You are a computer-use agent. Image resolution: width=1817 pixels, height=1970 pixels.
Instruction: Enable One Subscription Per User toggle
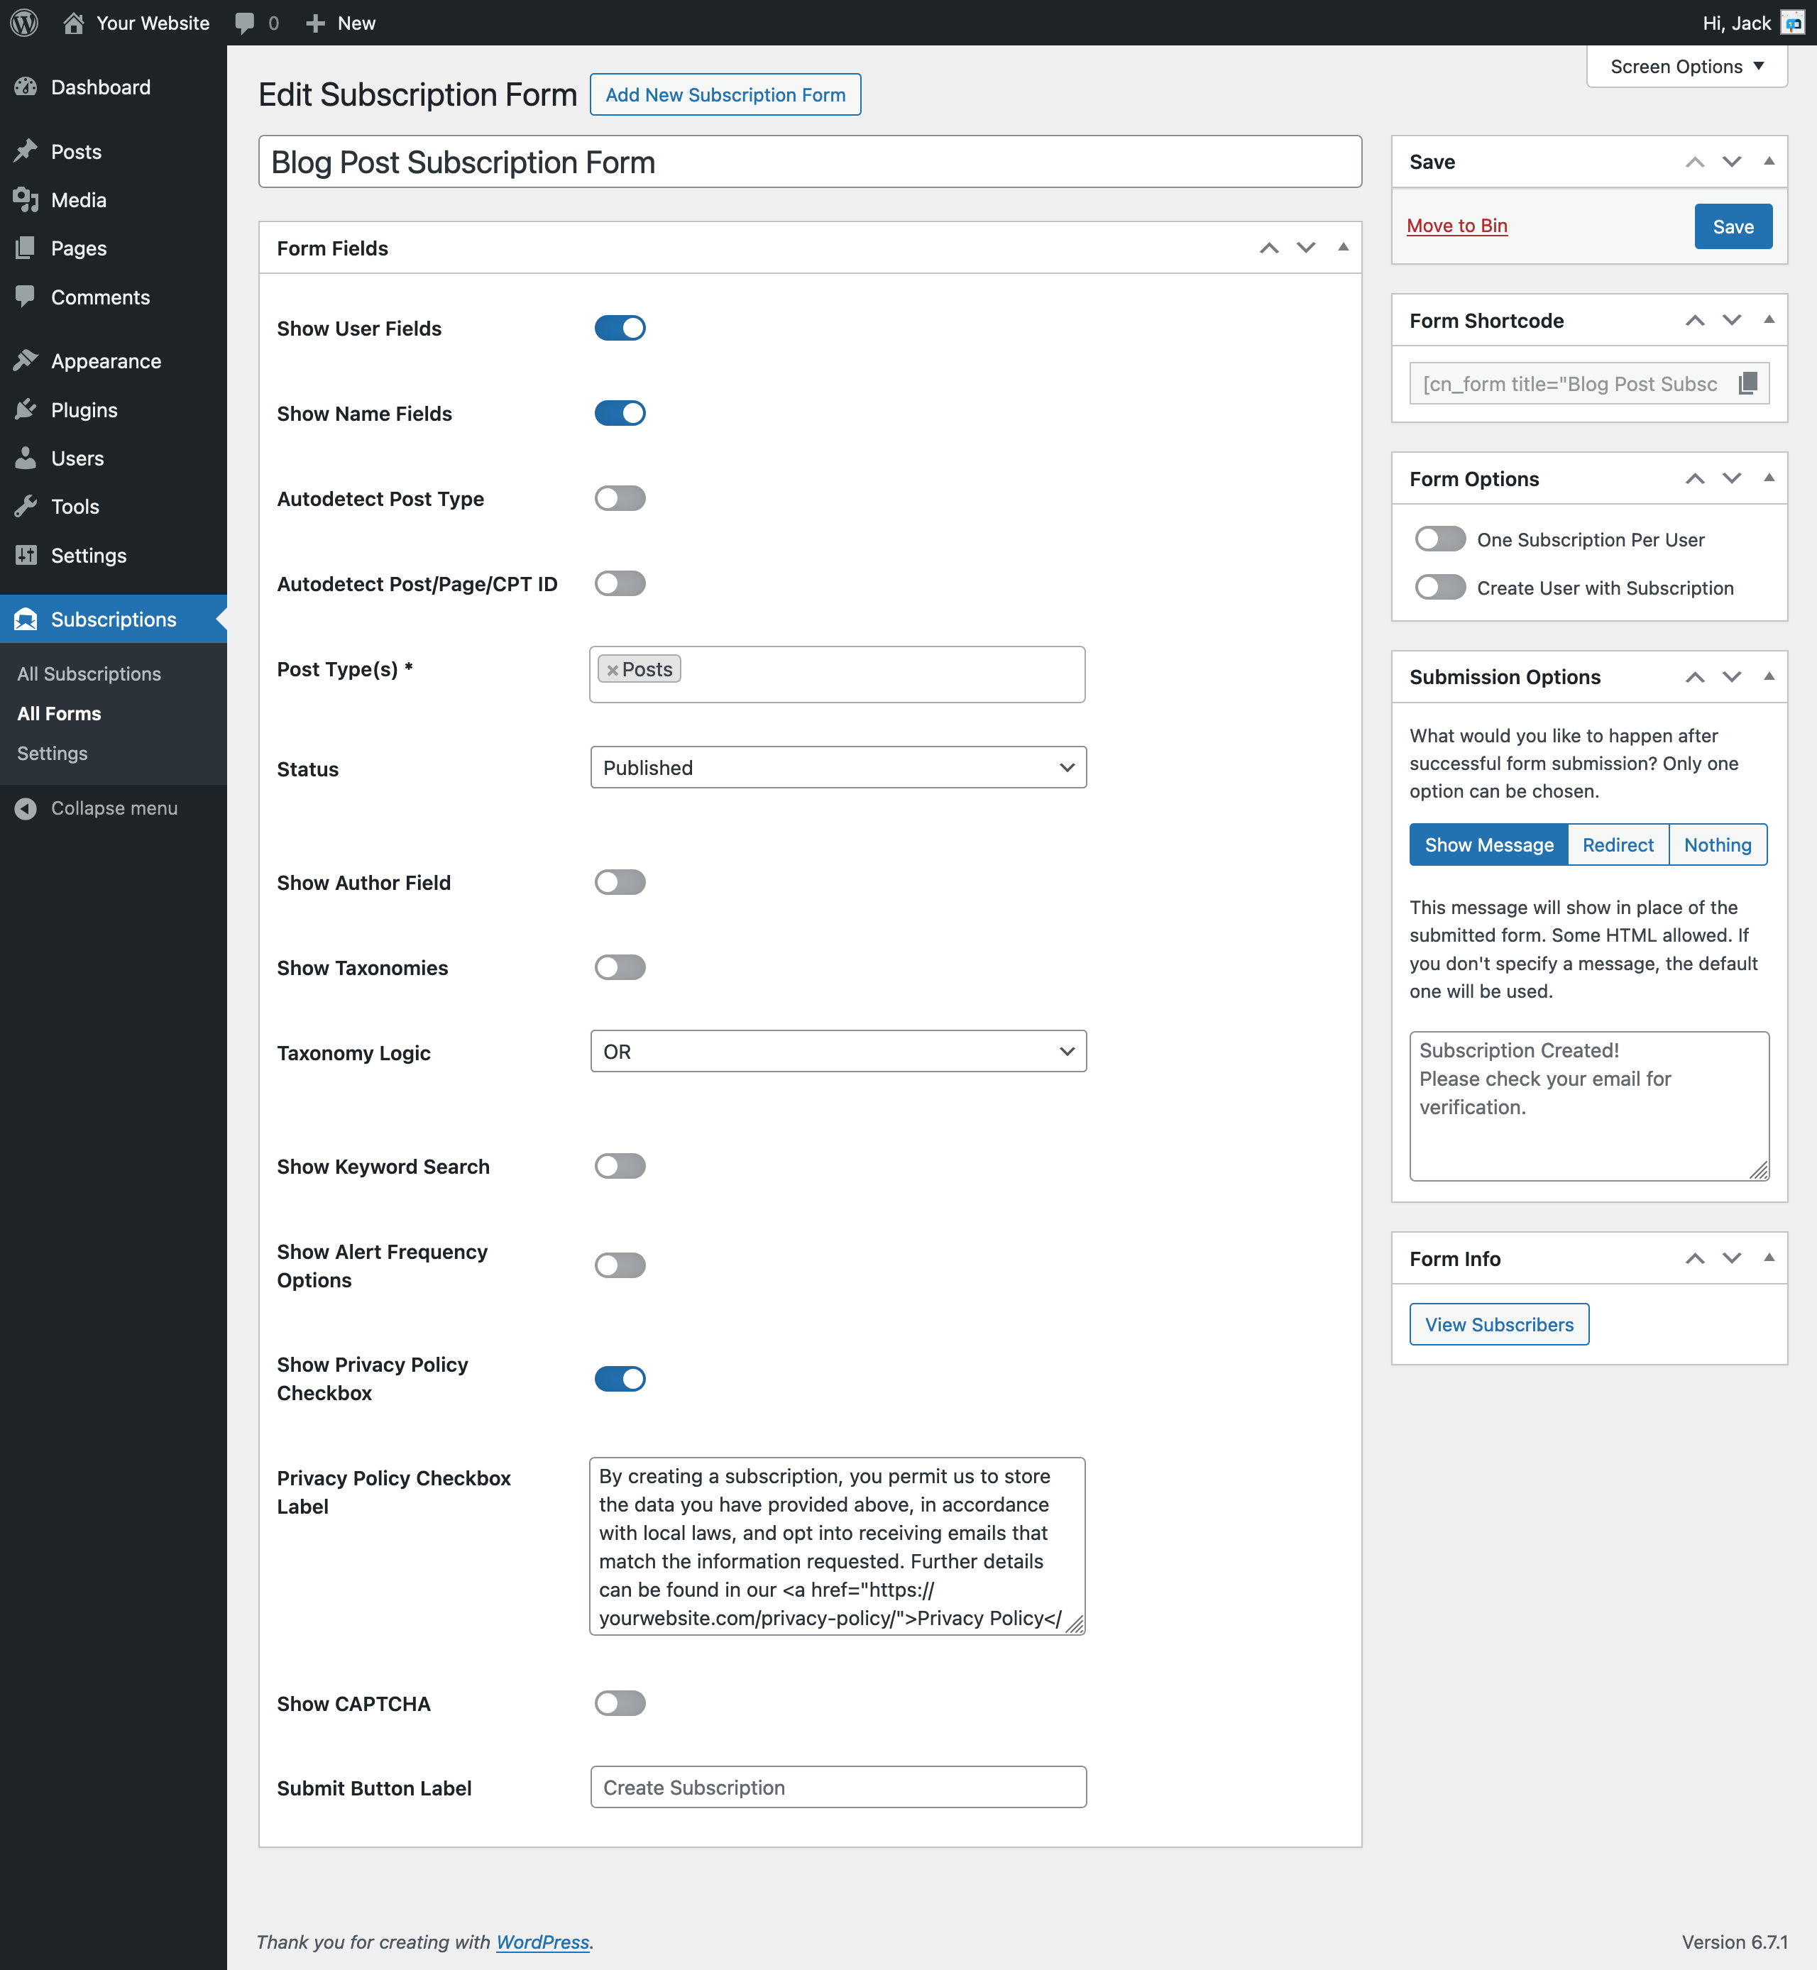tap(1440, 539)
